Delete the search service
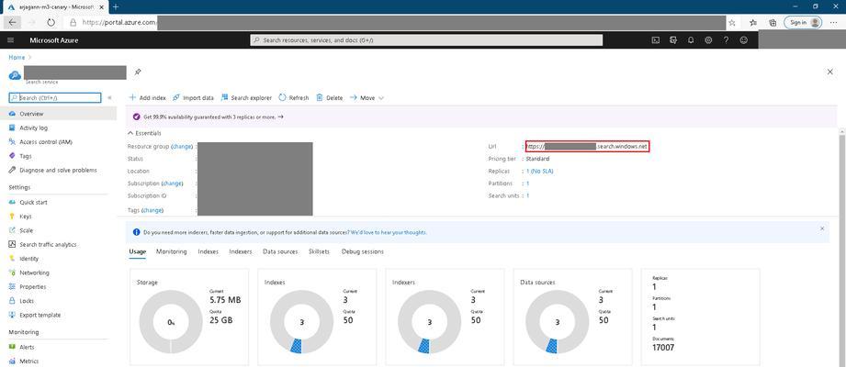Image resolution: width=846 pixels, height=367 pixels. [329, 98]
